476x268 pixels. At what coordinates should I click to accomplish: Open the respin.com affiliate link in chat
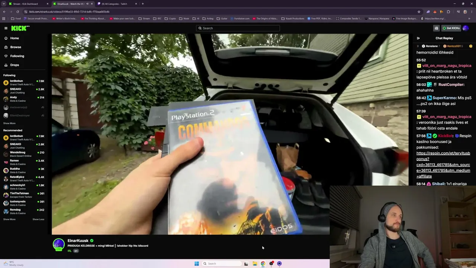(x=443, y=165)
